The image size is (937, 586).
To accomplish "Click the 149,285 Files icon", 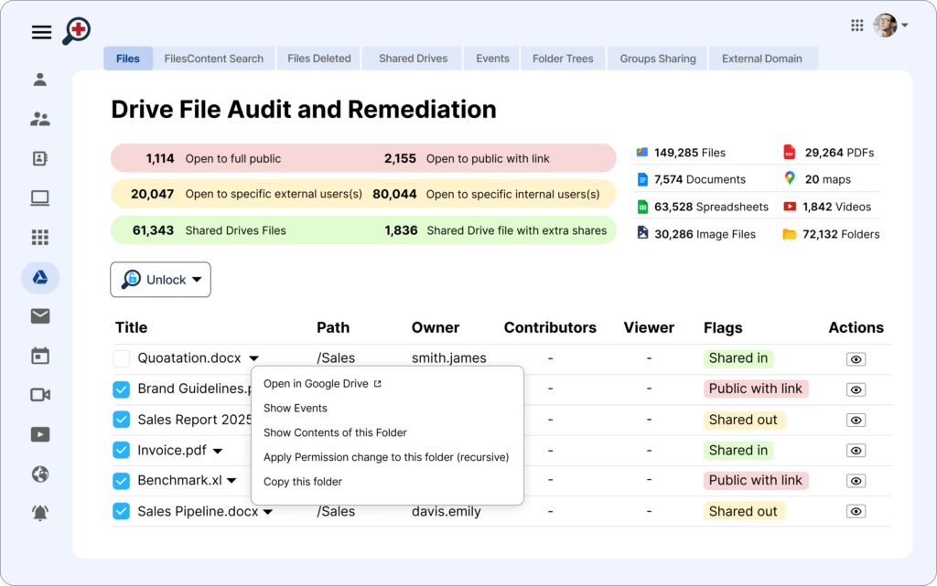I will 641,152.
